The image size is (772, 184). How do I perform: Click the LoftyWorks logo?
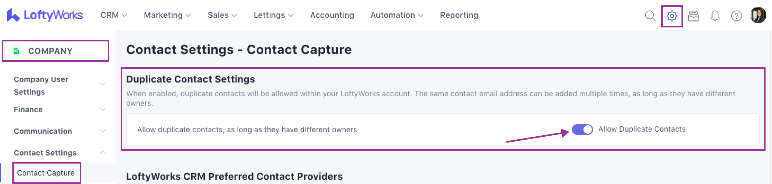pyautogui.click(x=45, y=15)
